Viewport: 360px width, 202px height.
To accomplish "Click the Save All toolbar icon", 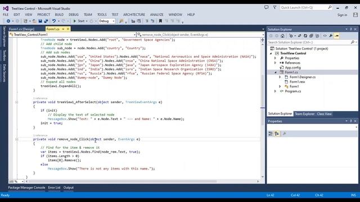I will [46, 21].
